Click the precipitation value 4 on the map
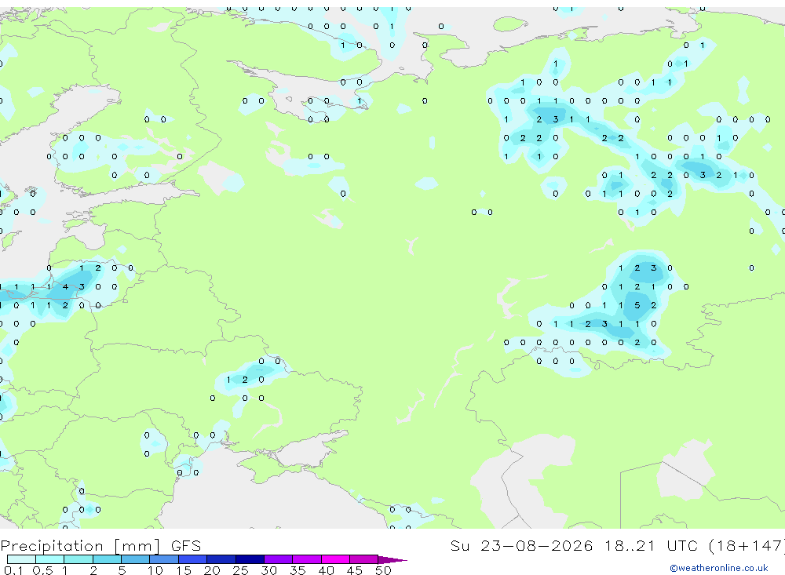The image size is (785, 575). click(65, 287)
